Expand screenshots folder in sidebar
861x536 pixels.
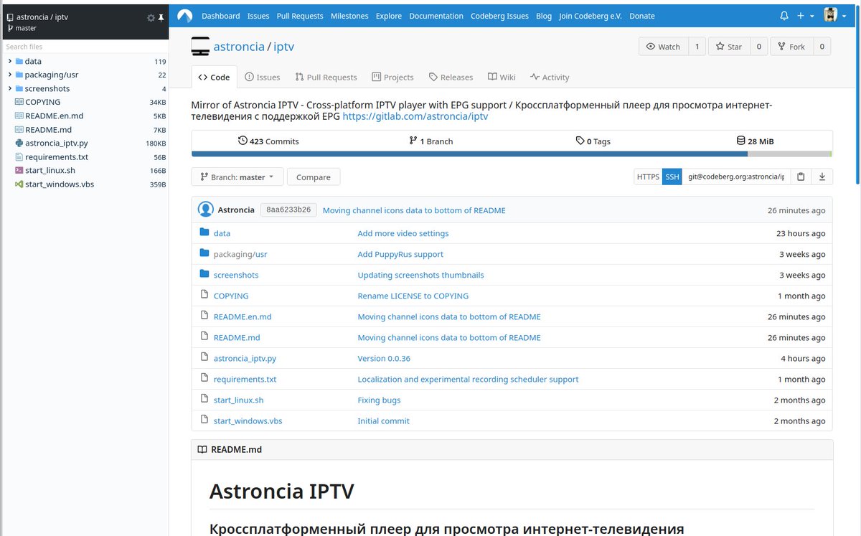[10, 88]
